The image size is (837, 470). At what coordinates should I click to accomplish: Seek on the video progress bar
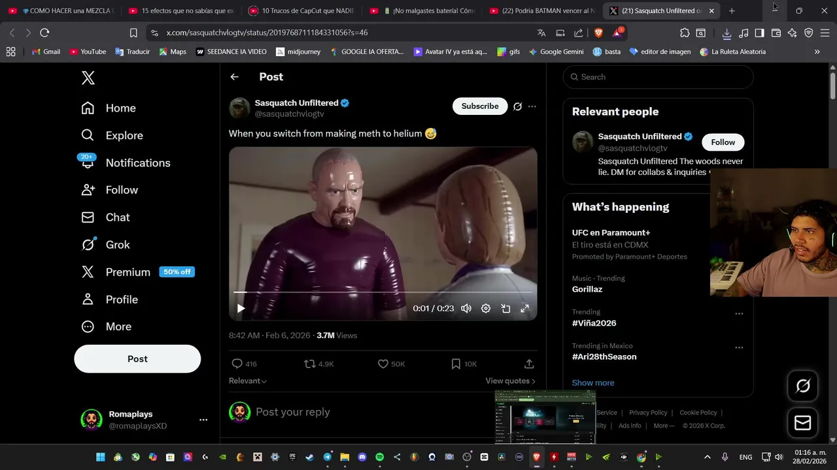[383, 292]
